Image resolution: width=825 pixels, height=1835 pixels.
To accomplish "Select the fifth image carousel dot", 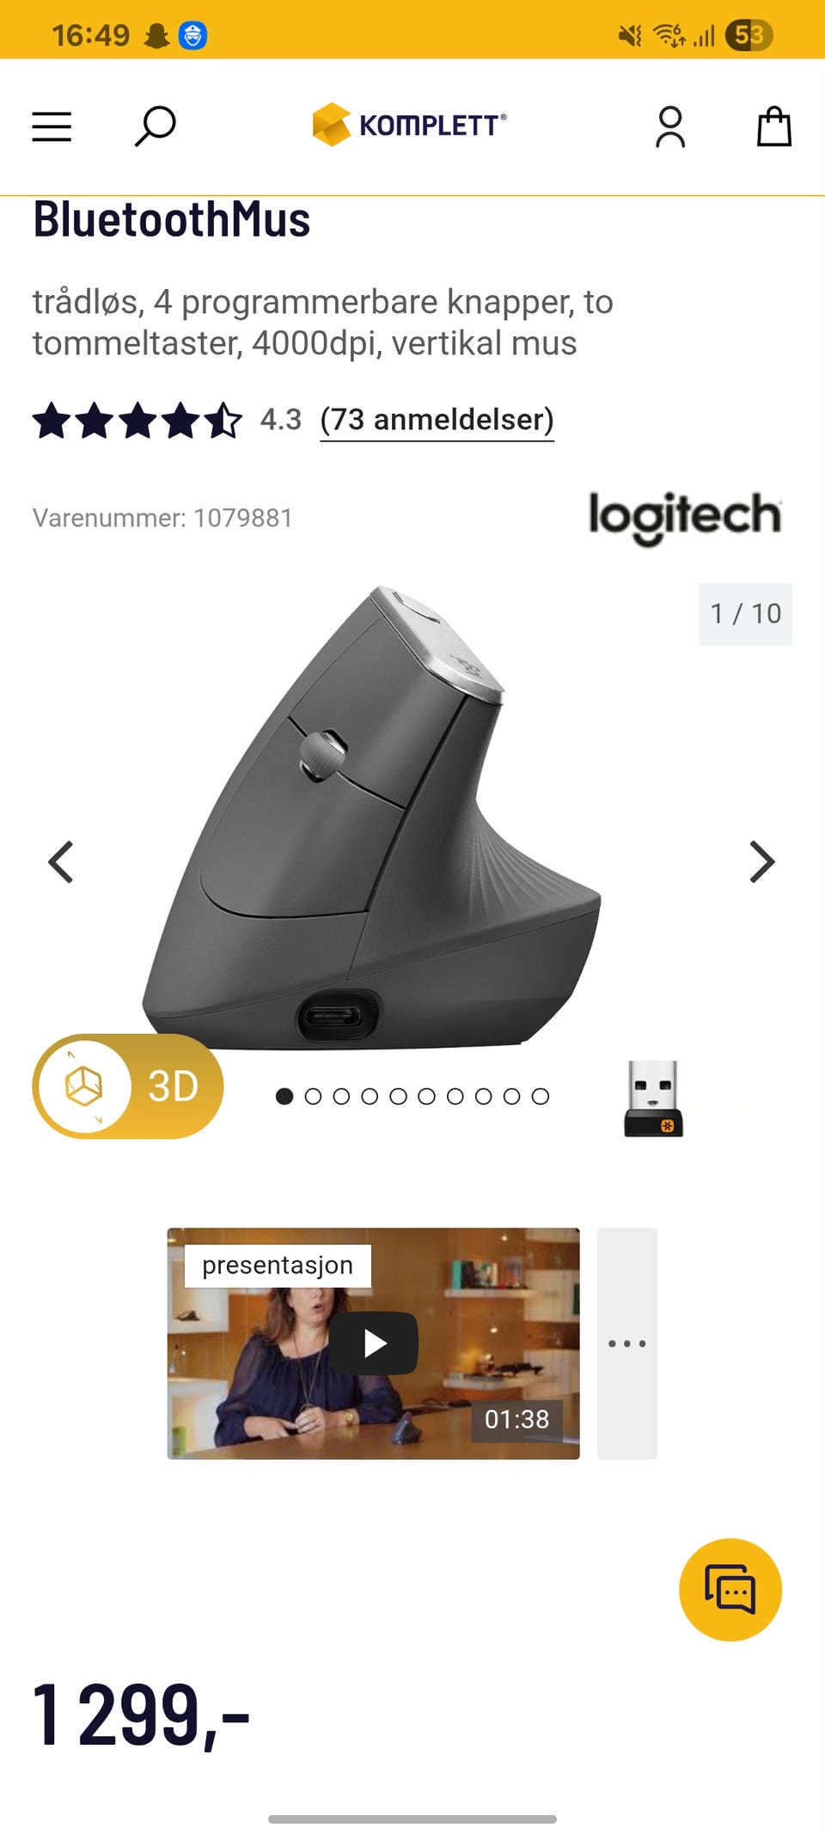I will tap(398, 1096).
